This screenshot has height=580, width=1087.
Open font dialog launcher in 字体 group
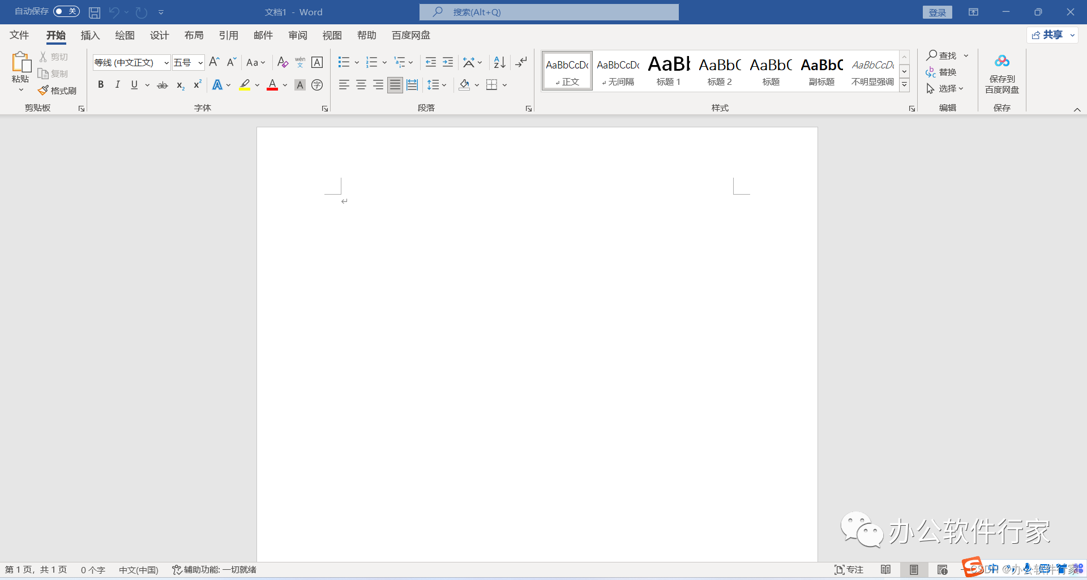click(x=325, y=109)
